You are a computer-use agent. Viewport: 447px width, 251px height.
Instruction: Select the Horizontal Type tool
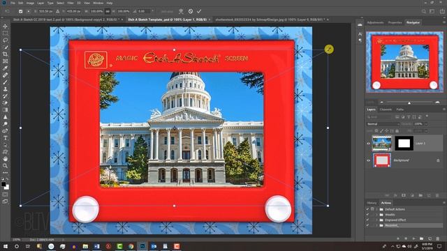5,138
